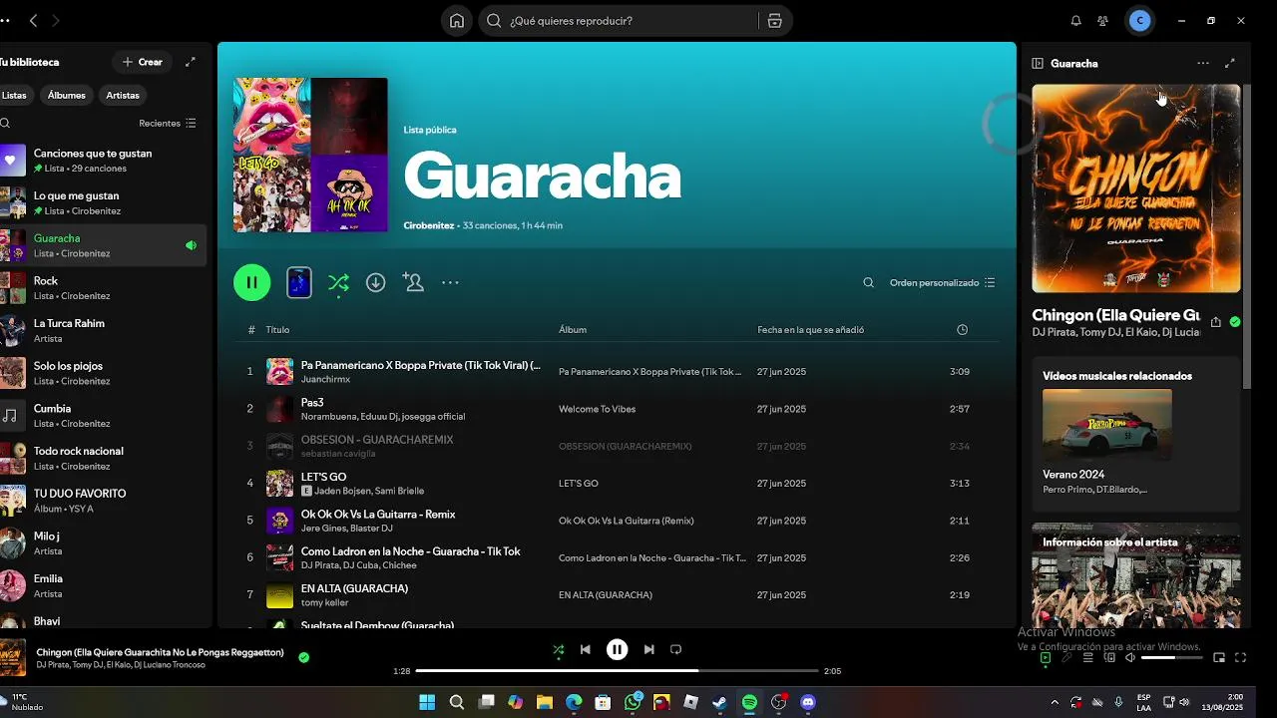The height and width of the screenshot is (718, 1277).
Task: Open the miniplayer
Action: pos(1219,657)
